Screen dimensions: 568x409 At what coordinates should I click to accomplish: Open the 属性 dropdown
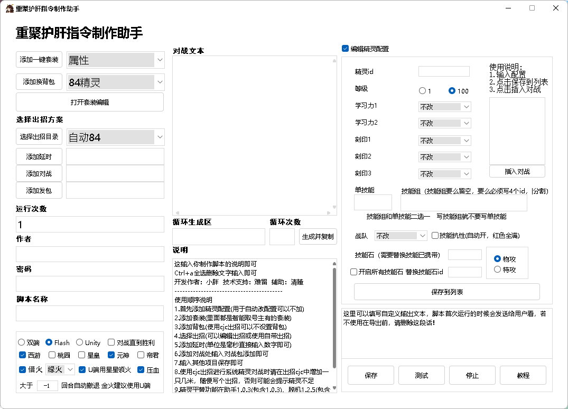[x=116, y=60]
